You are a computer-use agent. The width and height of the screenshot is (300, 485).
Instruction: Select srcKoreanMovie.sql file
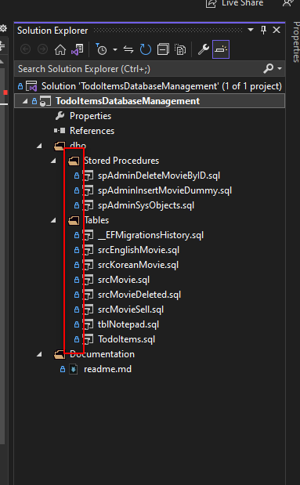click(138, 265)
